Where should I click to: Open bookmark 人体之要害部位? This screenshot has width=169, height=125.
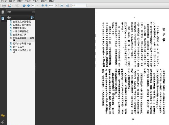pos(21,31)
